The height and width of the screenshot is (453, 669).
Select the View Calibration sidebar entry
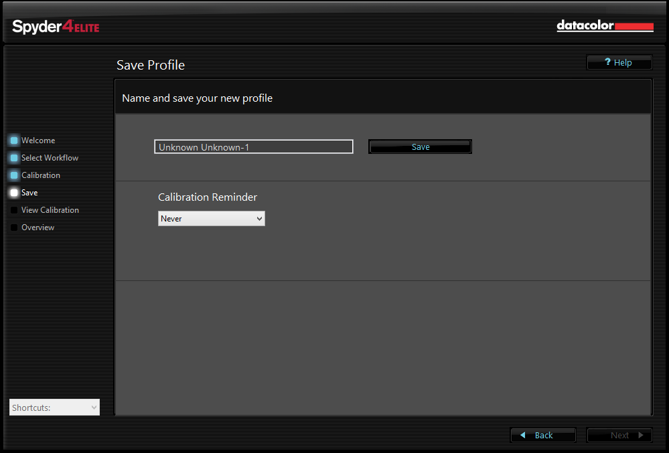tap(50, 209)
